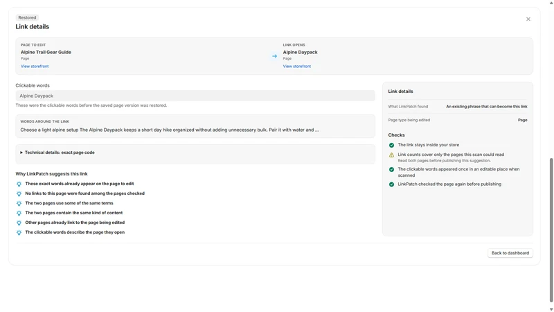Click lightbulb icon beside 'These exact words already appear'
The width and height of the screenshot is (554, 312).
click(x=19, y=184)
